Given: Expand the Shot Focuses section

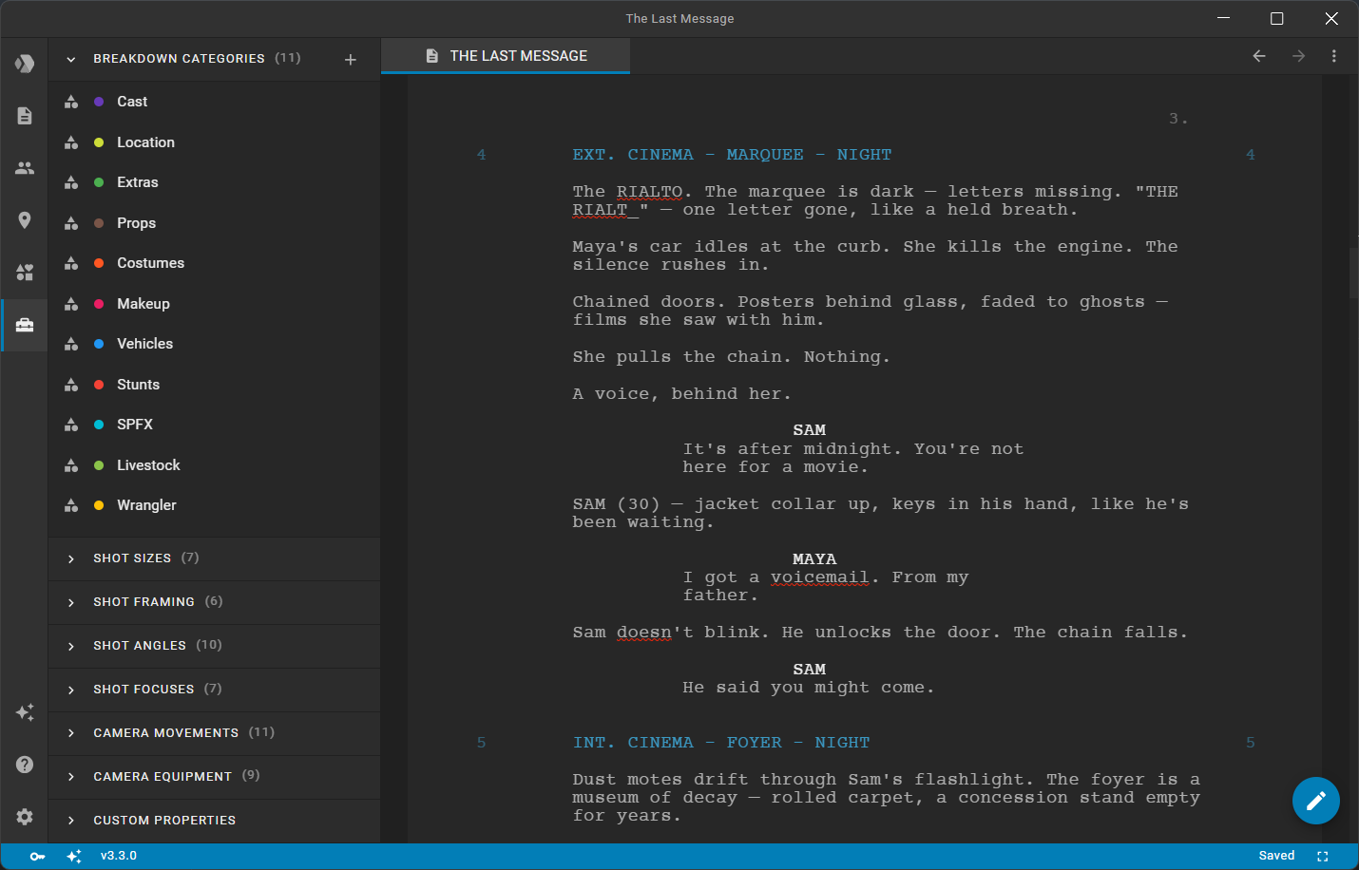Looking at the screenshot, I should 71,690.
